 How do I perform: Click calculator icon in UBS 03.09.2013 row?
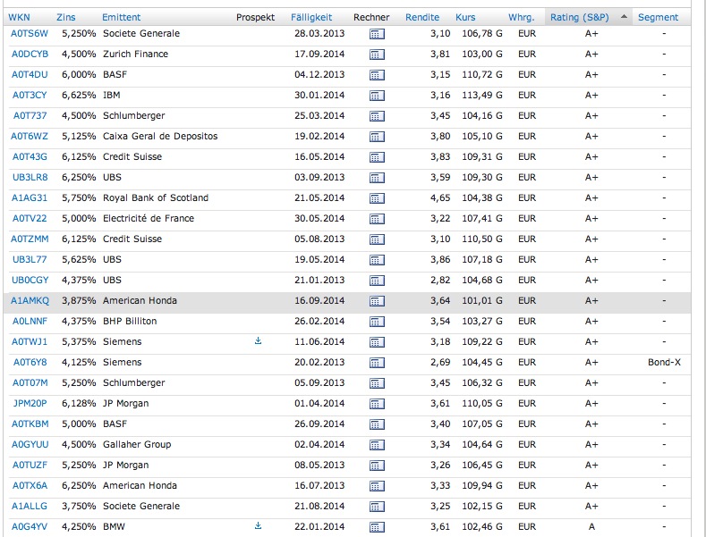[x=377, y=178]
